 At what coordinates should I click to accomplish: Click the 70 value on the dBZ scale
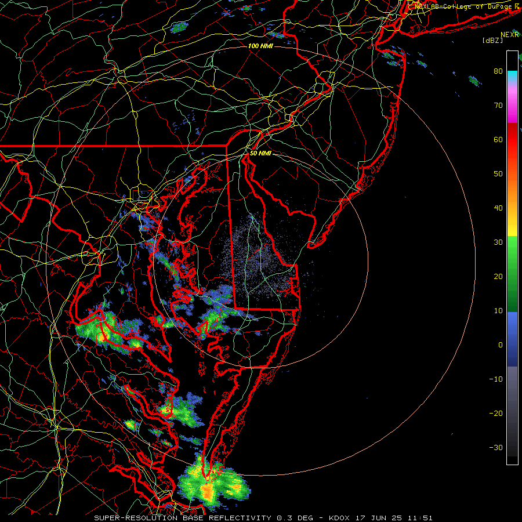[498, 106]
